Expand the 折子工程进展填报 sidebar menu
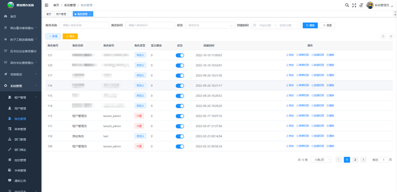The image size is (397, 192). tap(20, 40)
